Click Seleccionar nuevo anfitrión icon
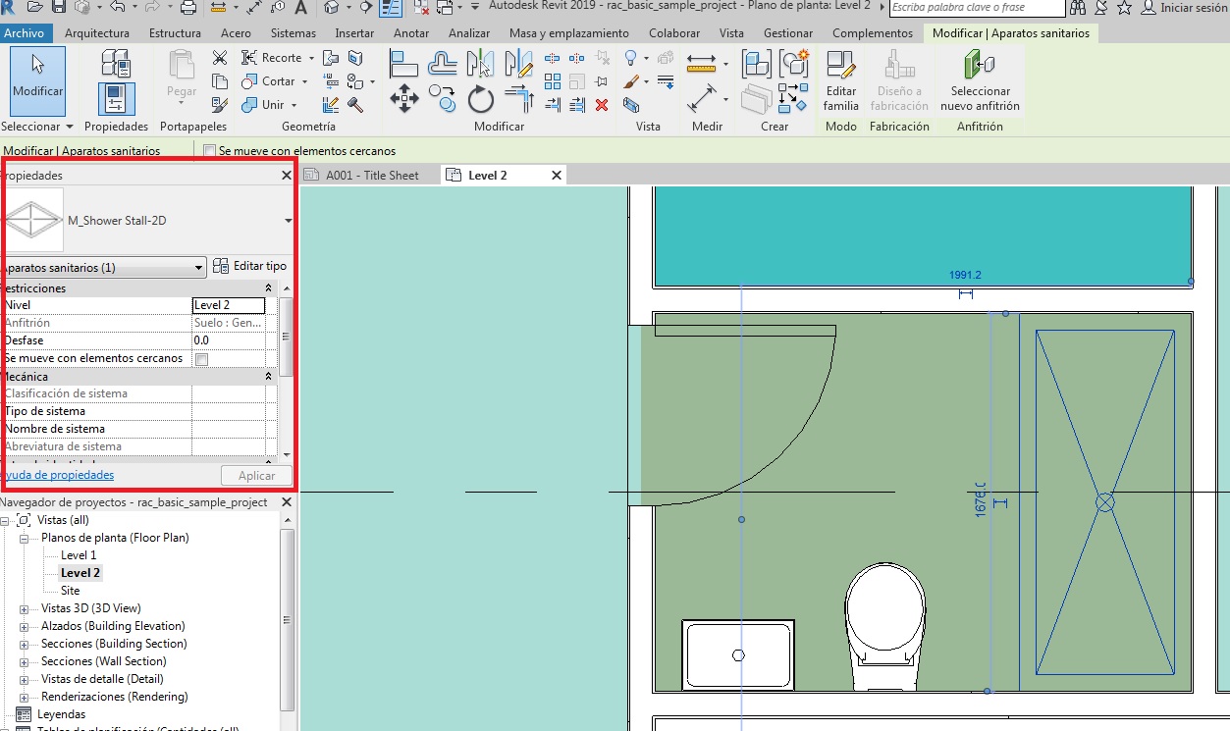This screenshot has width=1230, height=731. click(979, 80)
